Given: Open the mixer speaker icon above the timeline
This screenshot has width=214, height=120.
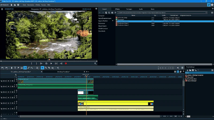Looking at the screenshot, I should point(178,68).
